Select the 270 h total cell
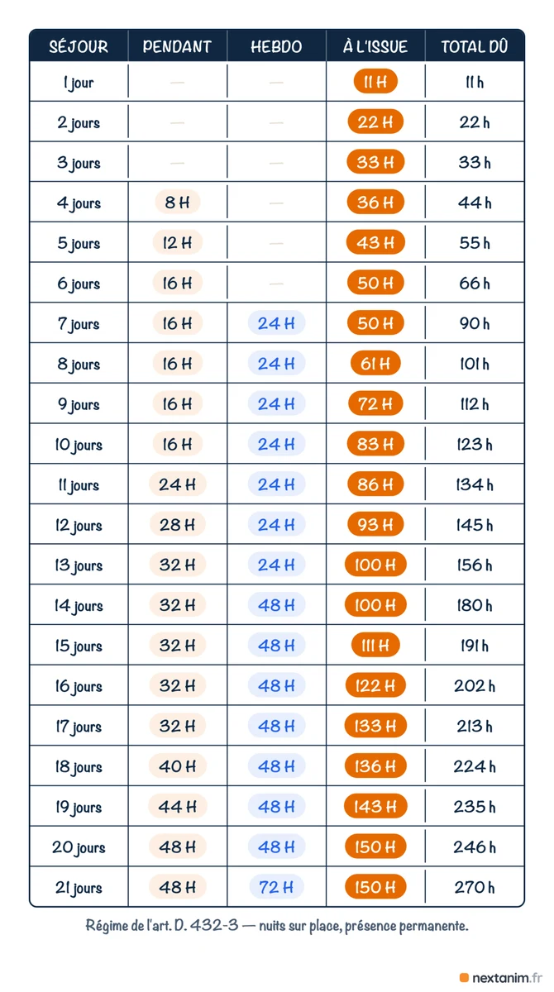The image size is (554, 992). (475, 888)
